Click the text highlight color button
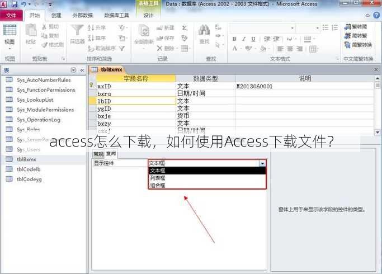This screenshot has height=274, width=382. point(248,49)
